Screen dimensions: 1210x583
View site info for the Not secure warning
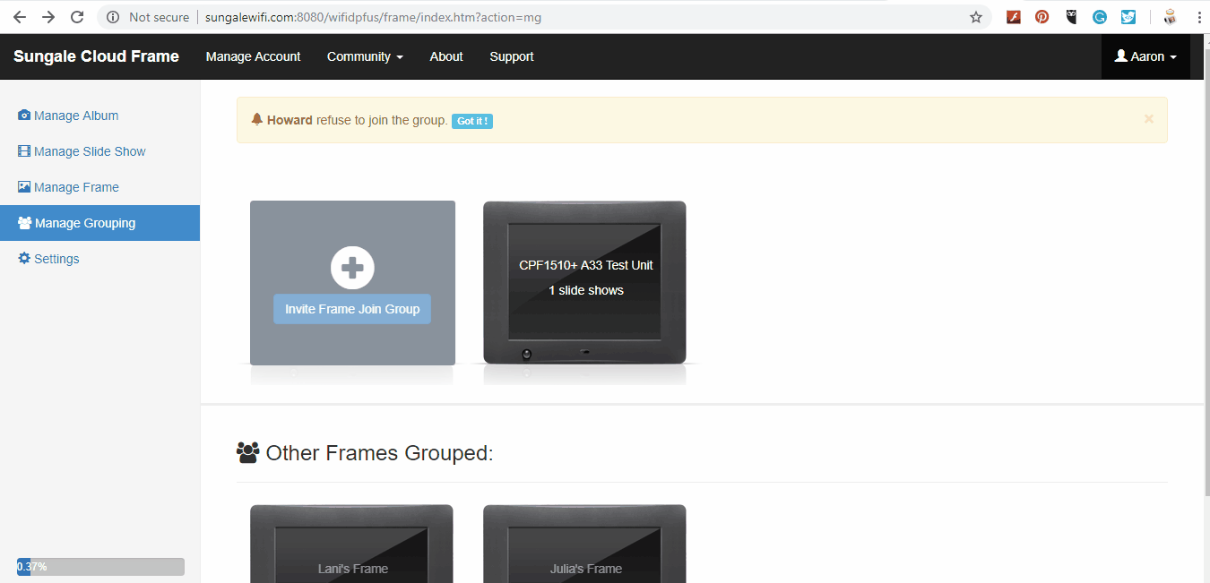click(x=149, y=17)
